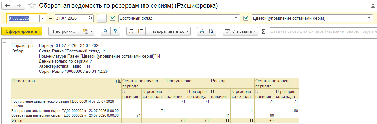Open the Отправить dropdown button
This screenshot has height=124, width=377.
(x=240, y=31)
